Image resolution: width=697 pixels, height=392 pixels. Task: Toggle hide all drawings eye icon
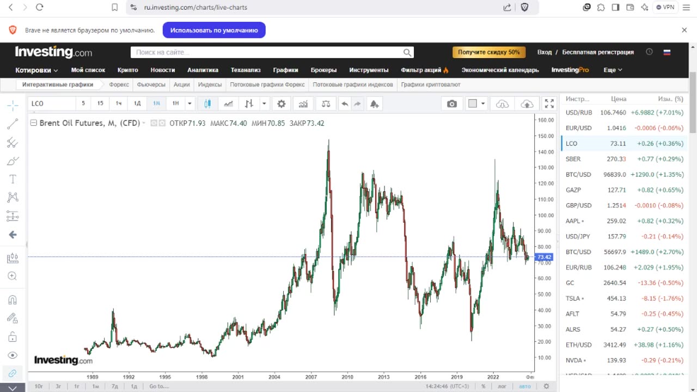[x=13, y=355]
